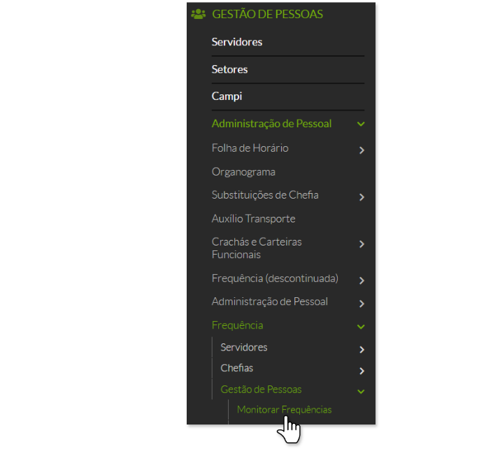Click the arrow beside Folha de Horário
The height and width of the screenshot is (449, 479).
(x=362, y=150)
